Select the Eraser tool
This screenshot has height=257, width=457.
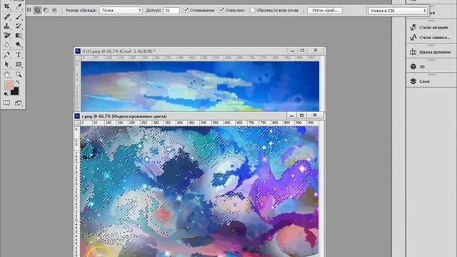6,35
